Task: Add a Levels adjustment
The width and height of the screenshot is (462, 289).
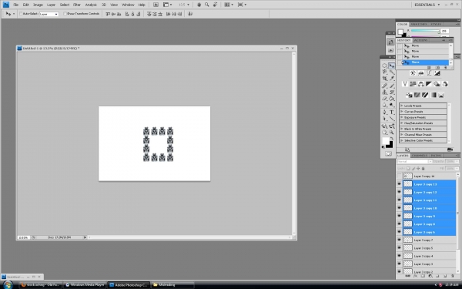Action: coord(420,73)
